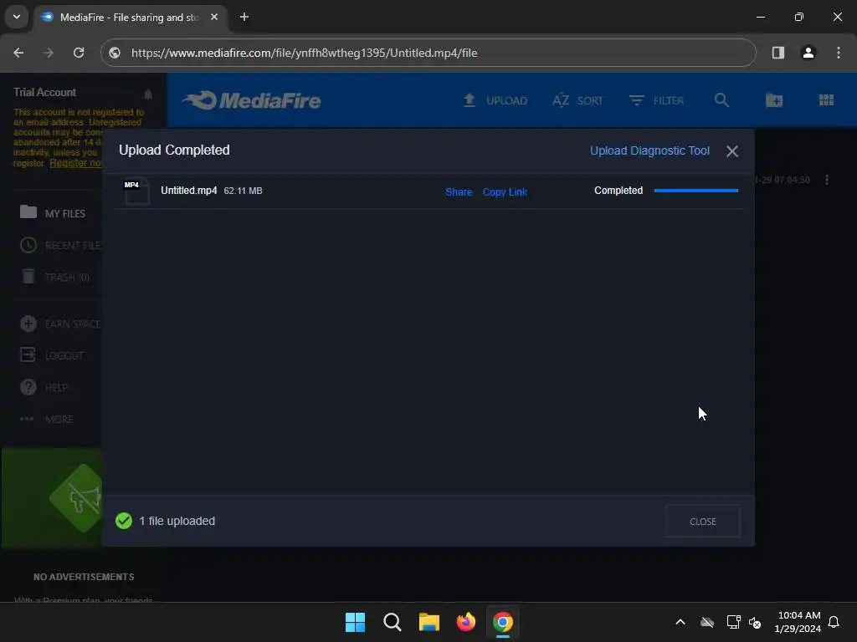Click the Trial Account heading
857x642 pixels.
coord(45,92)
